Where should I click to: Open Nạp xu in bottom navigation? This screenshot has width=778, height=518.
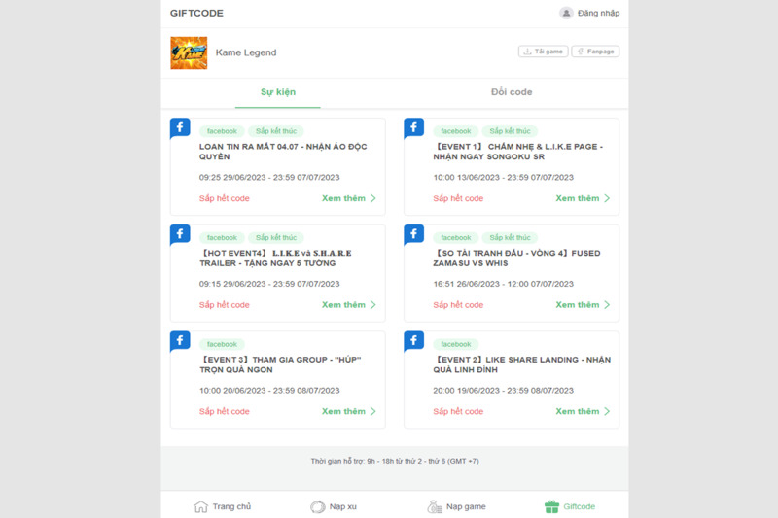(318, 506)
